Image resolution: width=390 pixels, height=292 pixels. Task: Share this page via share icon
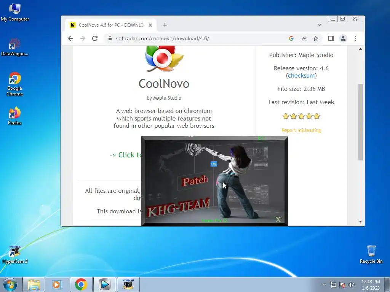[x=304, y=38]
